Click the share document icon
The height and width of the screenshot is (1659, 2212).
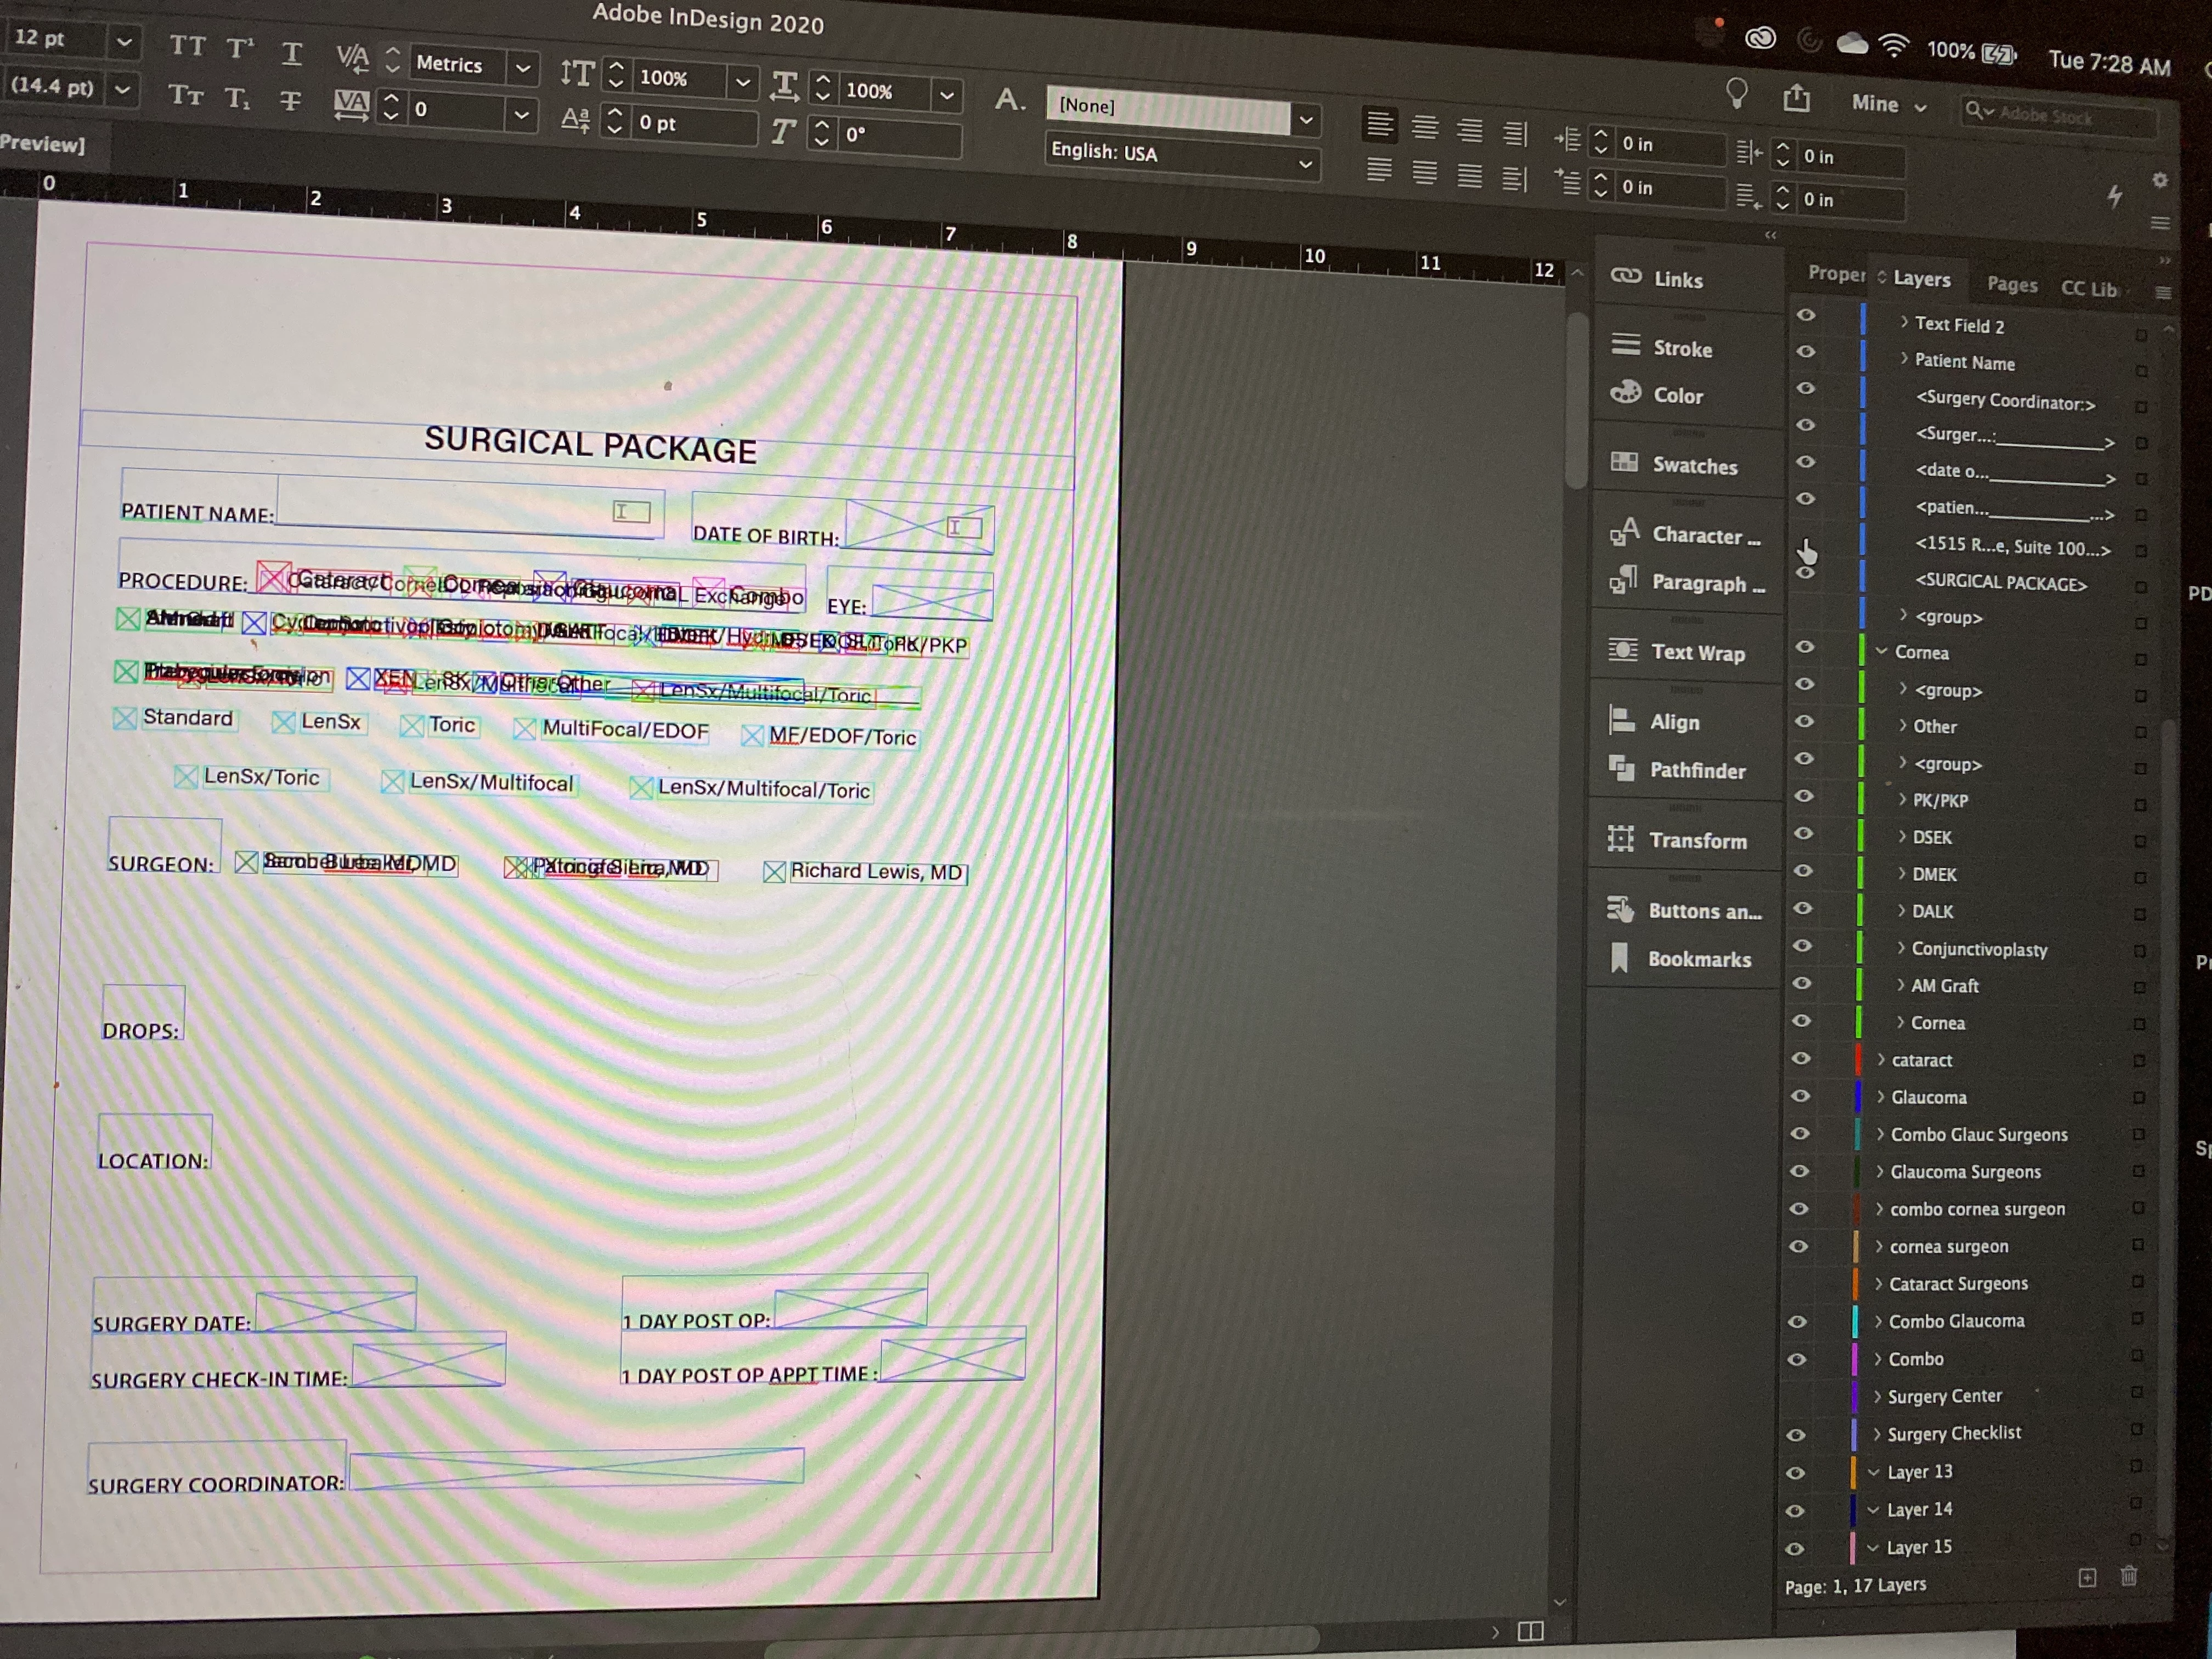pos(1796,98)
